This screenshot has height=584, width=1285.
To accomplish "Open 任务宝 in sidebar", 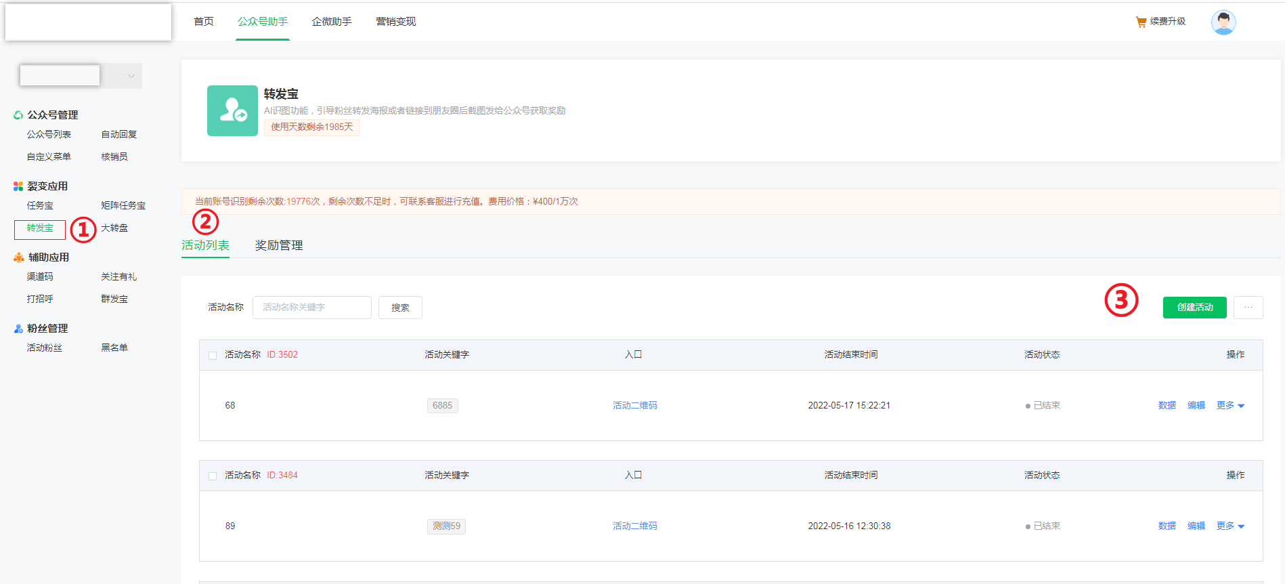I will click(40, 205).
